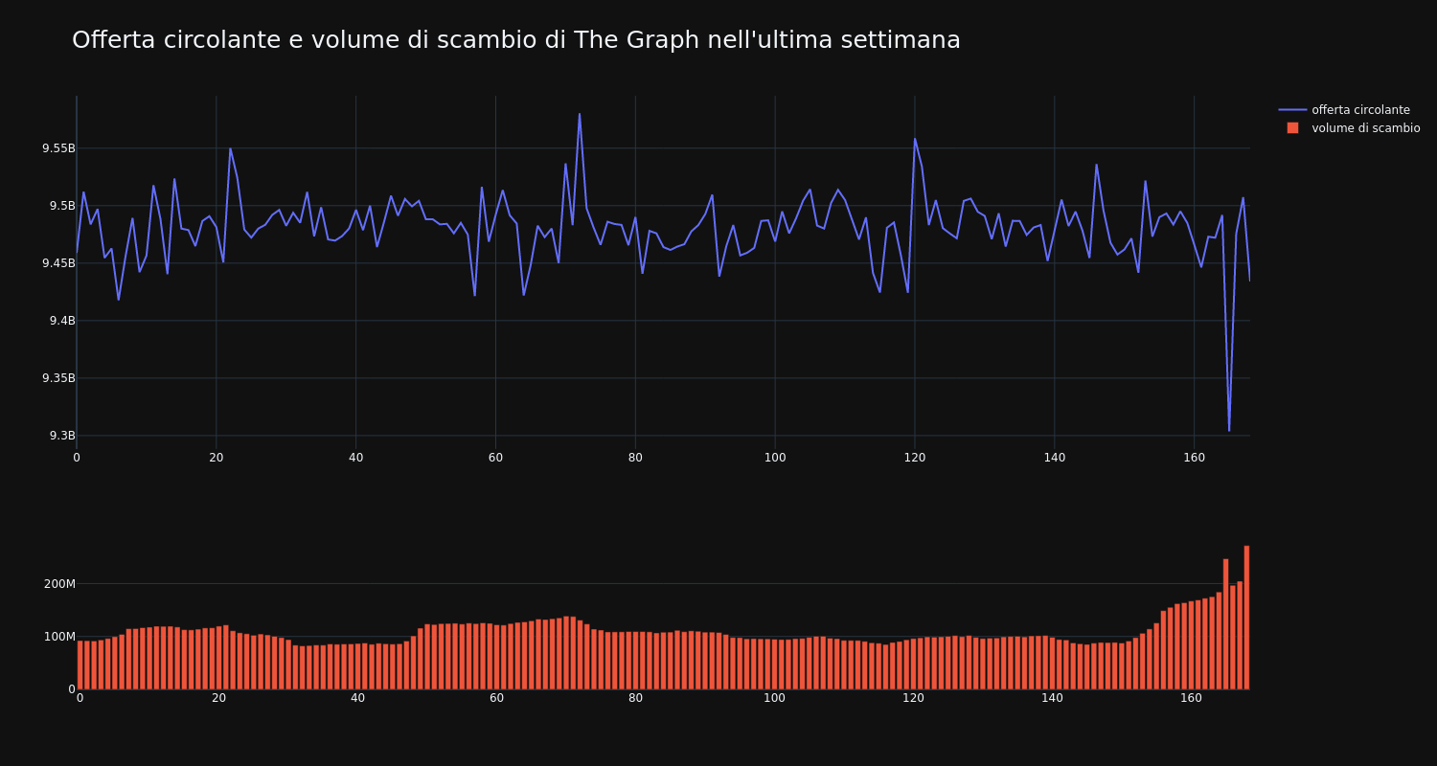This screenshot has width=1437, height=766.
Task: Click x-axis label 100 on the upper chart
Action: click(x=775, y=458)
